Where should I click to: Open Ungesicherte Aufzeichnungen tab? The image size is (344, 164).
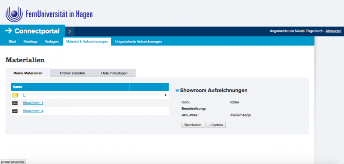[138, 41]
